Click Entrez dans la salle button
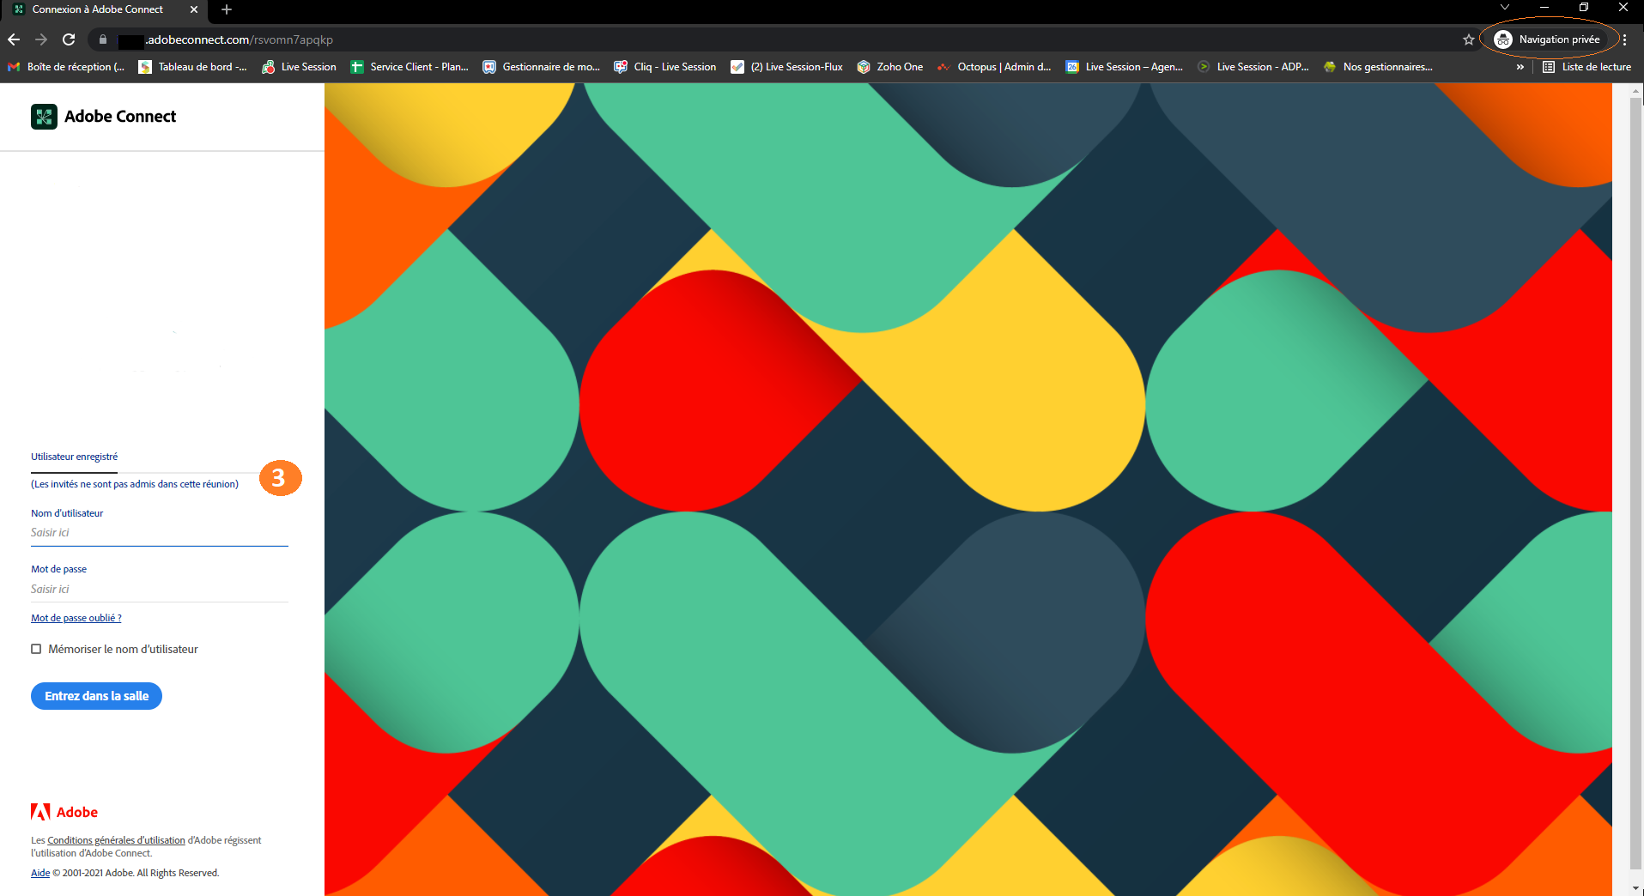The height and width of the screenshot is (896, 1644). click(96, 696)
